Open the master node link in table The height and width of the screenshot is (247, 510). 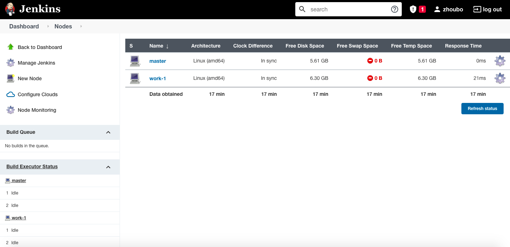(x=158, y=61)
